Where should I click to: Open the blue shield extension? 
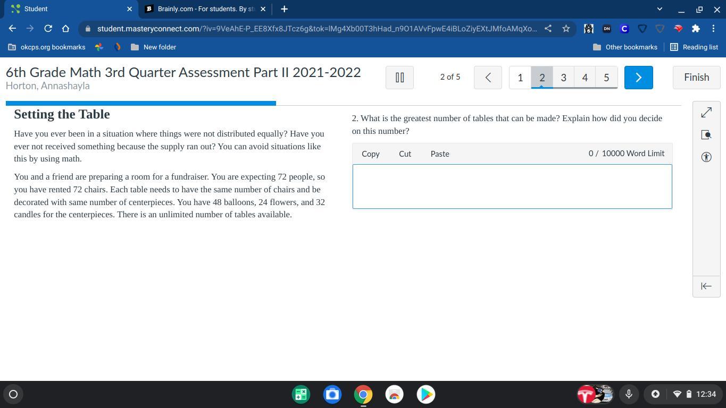click(x=642, y=29)
